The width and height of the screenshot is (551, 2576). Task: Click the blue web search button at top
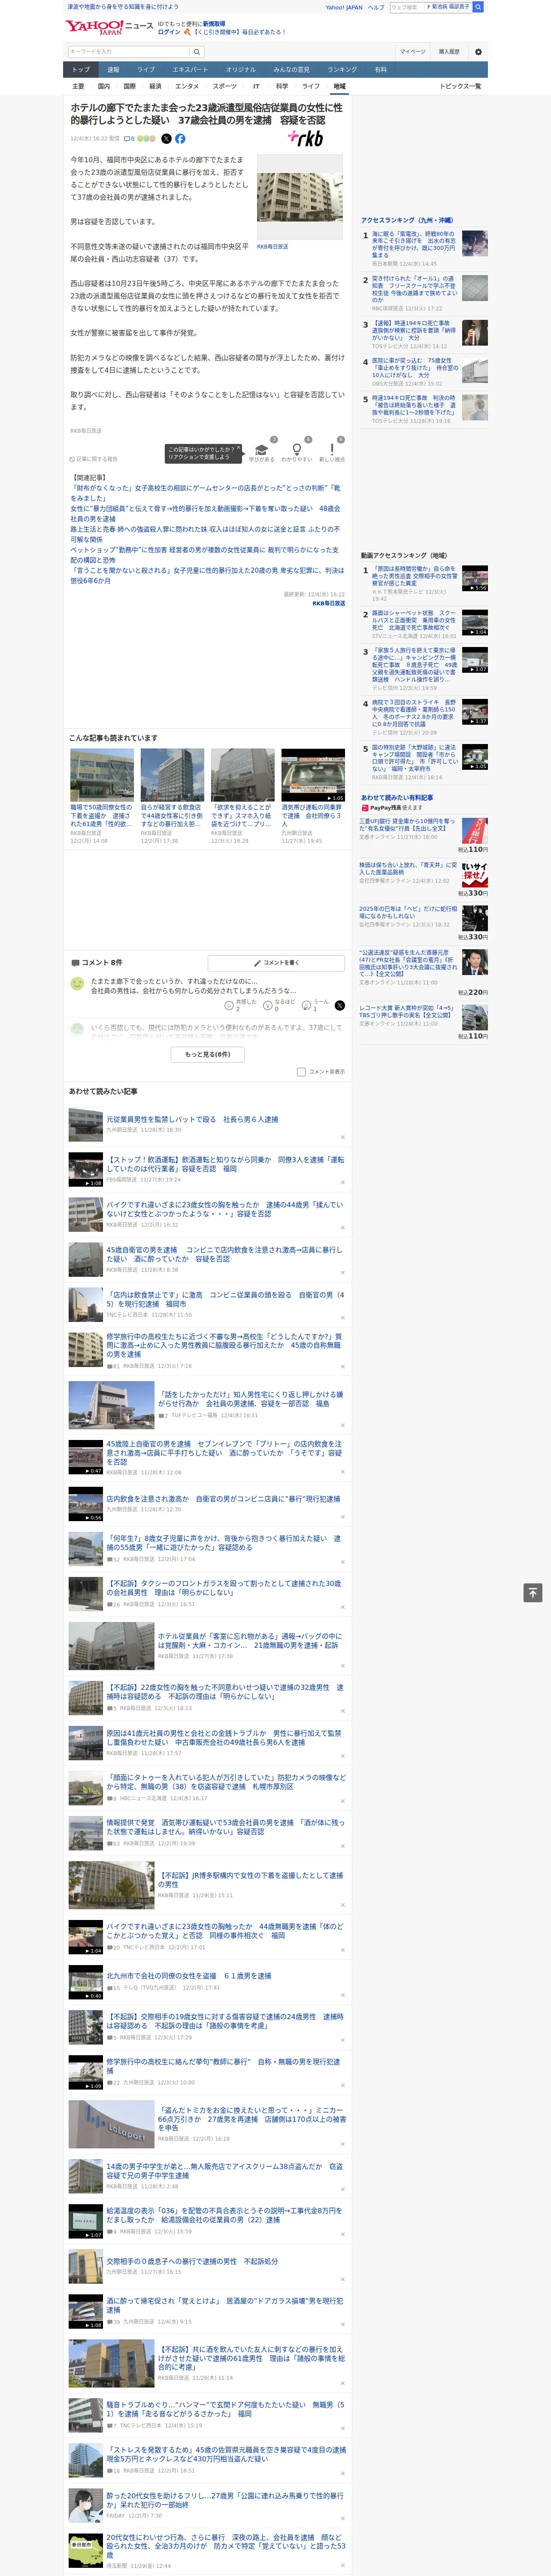tap(478, 7)
